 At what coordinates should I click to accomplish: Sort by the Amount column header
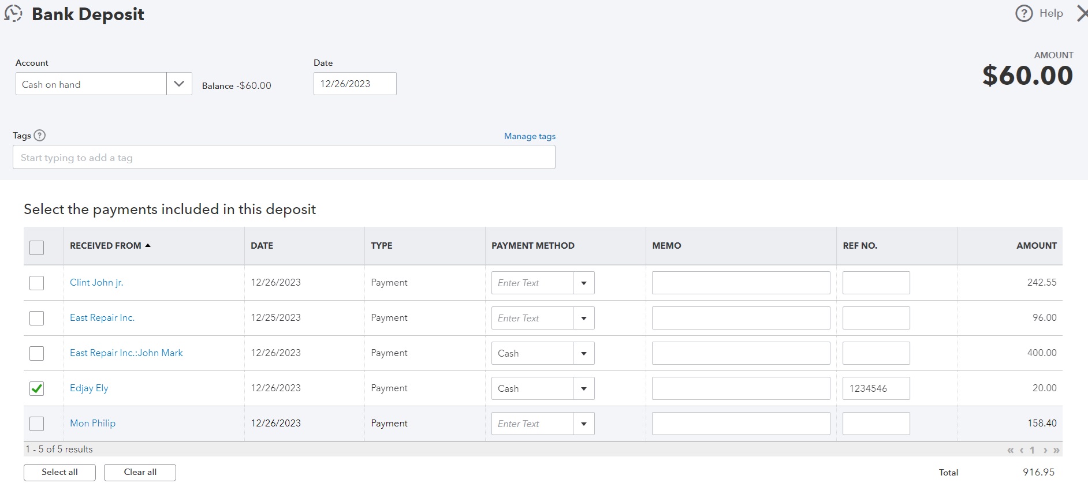coord(1037,246)
